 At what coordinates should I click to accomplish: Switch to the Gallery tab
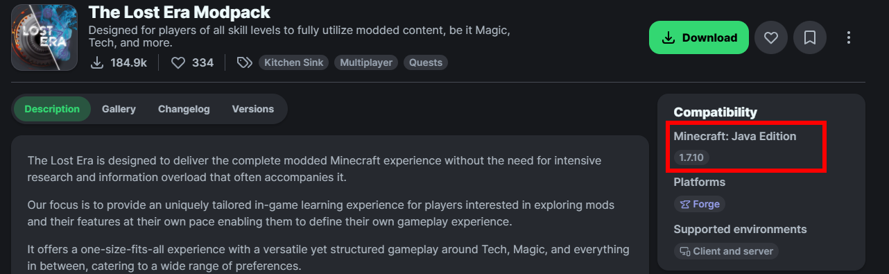click(119, 109)
